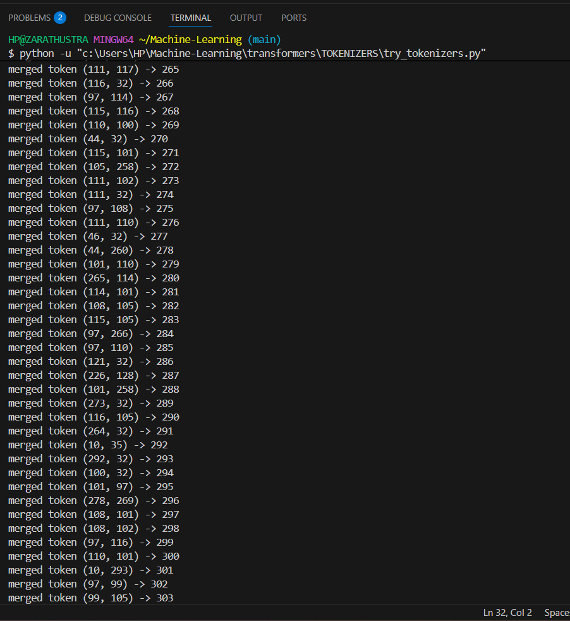
Task: Click the terminal prompt HP@ZARATHUSTRA text
Action: (48, 40)
